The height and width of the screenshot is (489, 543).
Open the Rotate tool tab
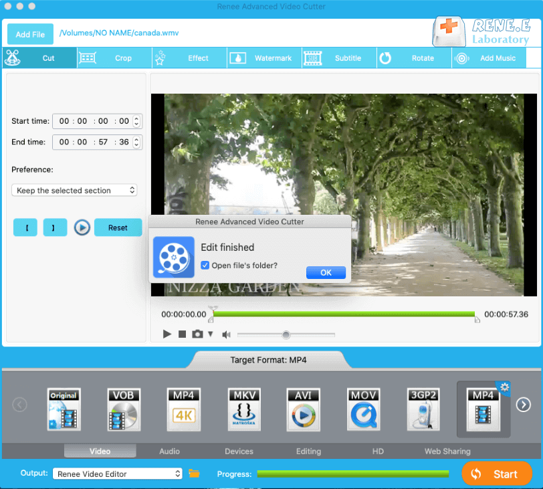click(x=414, y=58)
